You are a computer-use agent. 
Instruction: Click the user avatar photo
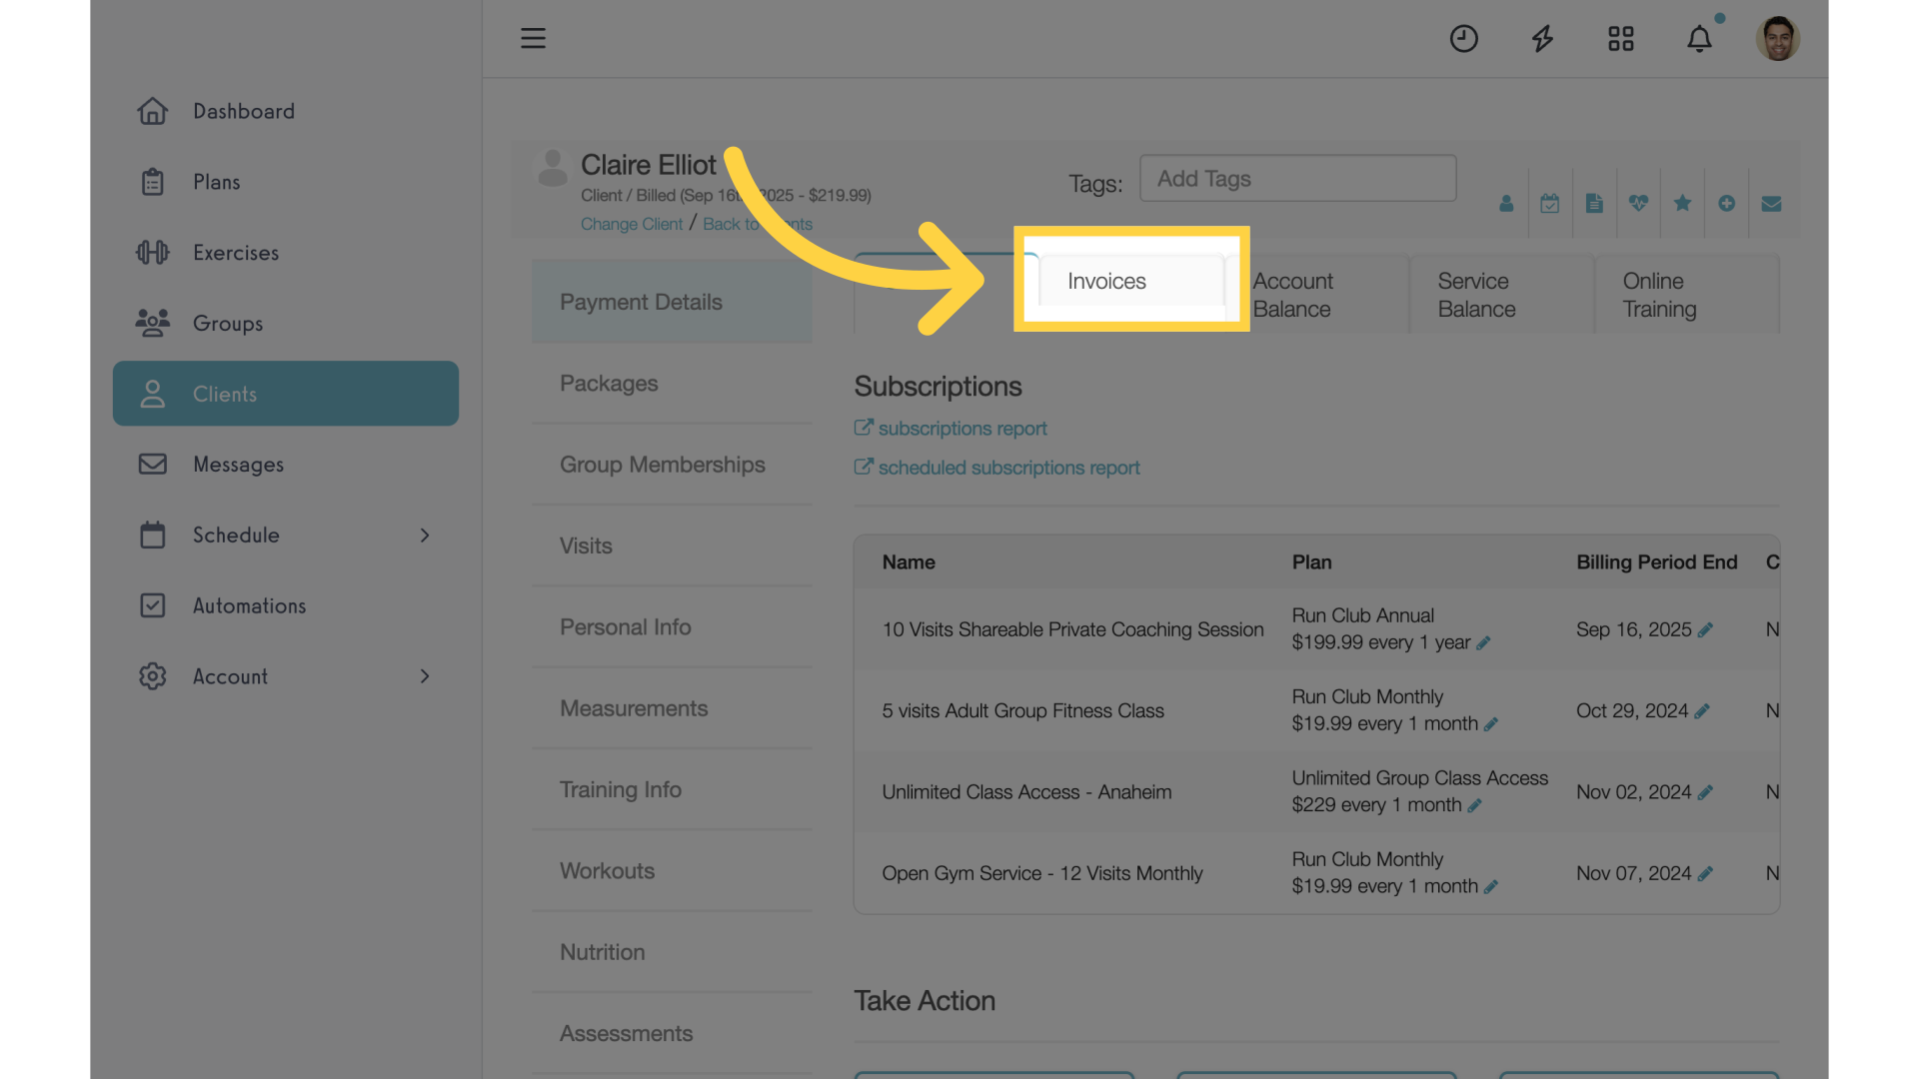click(x=1779, y=38)
